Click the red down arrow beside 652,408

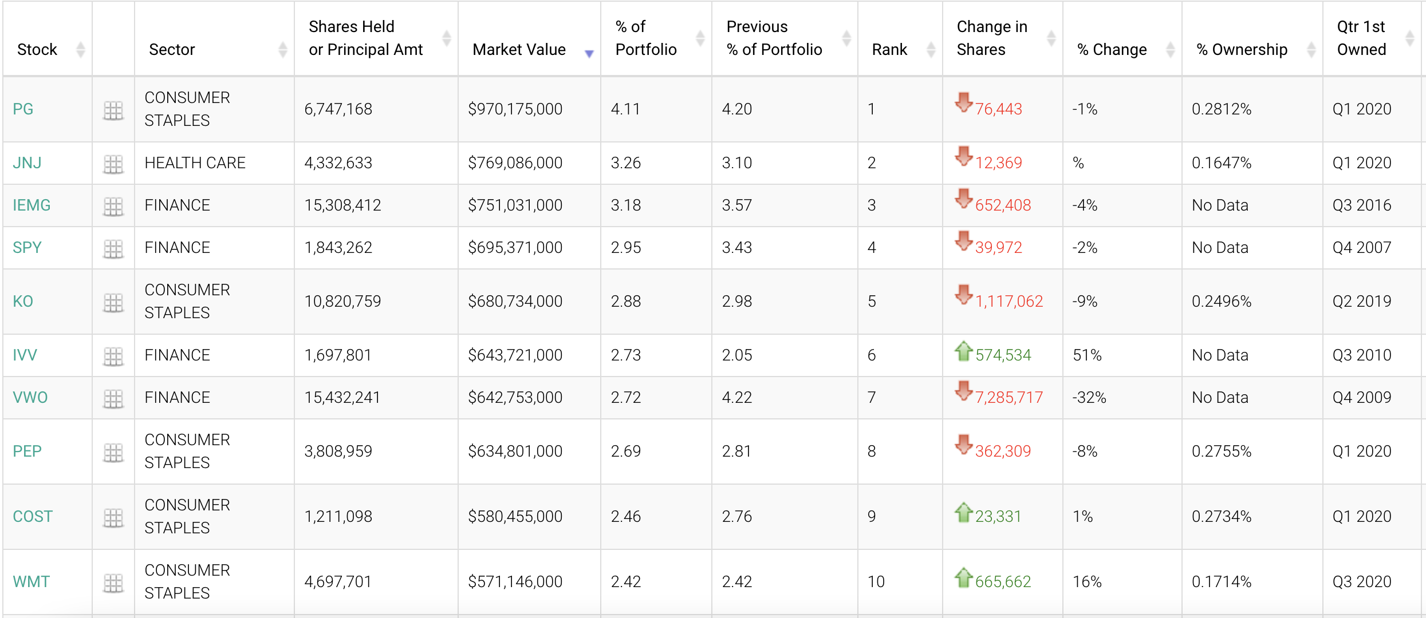tap(964, 199)
